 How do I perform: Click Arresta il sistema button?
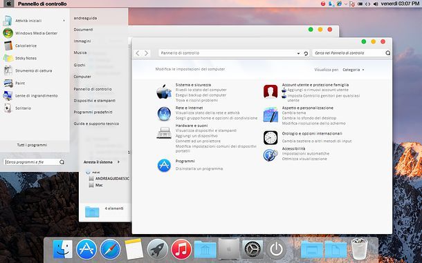click(98, 162)
